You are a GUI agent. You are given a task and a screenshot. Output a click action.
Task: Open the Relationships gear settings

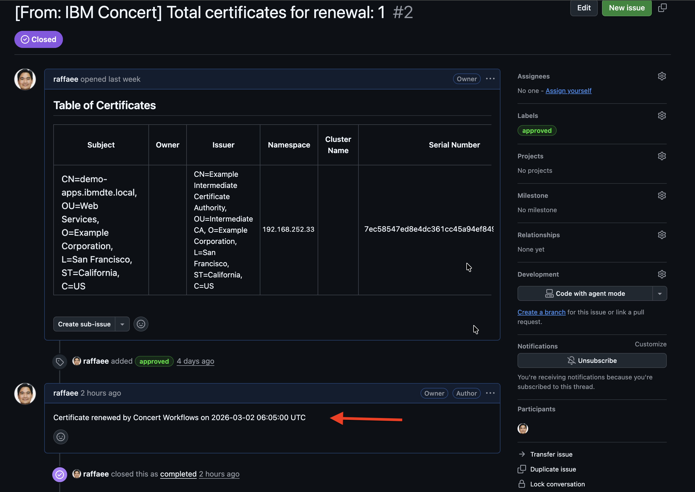[x=662, y=235]
